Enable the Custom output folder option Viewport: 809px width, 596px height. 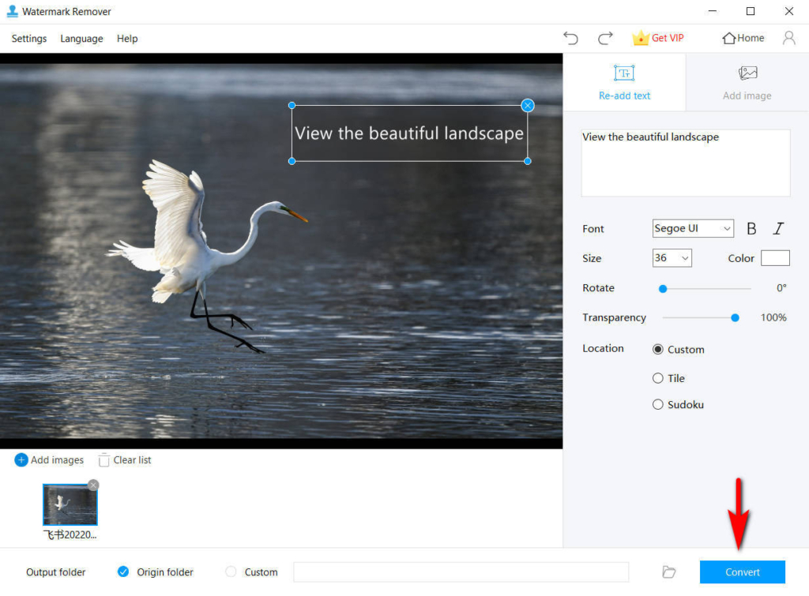point(231,572)
